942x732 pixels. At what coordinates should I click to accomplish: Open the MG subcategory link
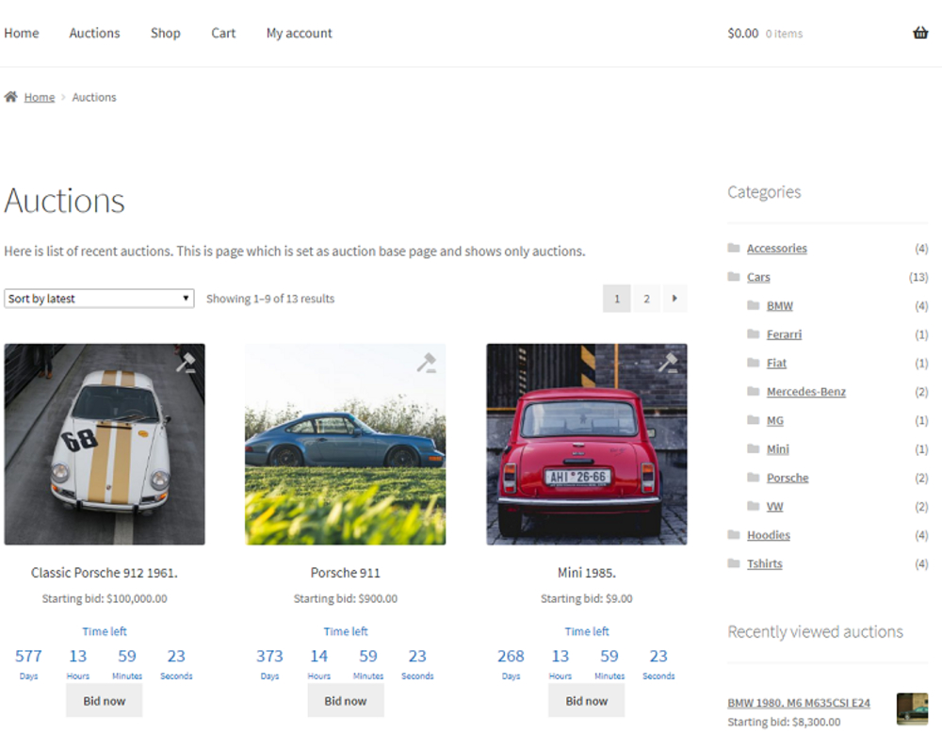(775, 420)
